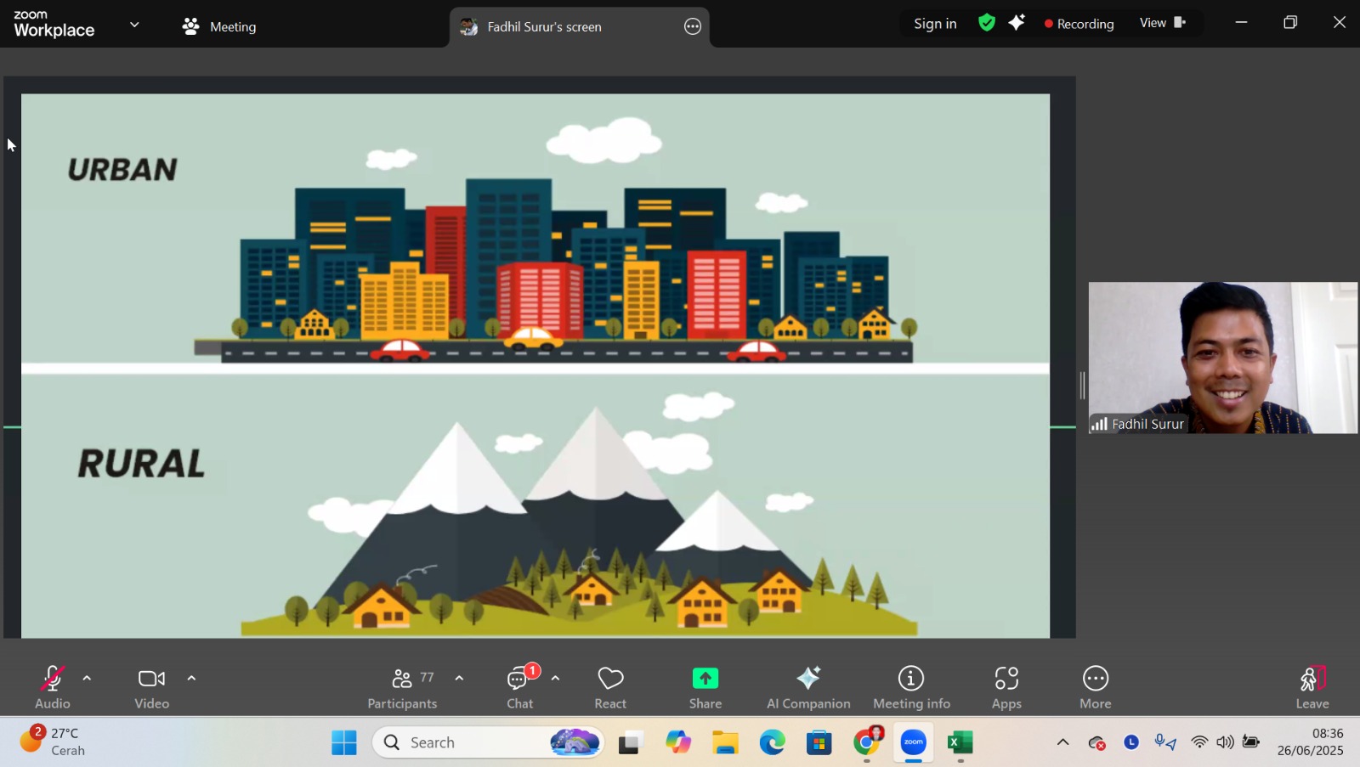Click the panel divider handle beside shared screen
1360x767 pixels.
point(1082,385)
